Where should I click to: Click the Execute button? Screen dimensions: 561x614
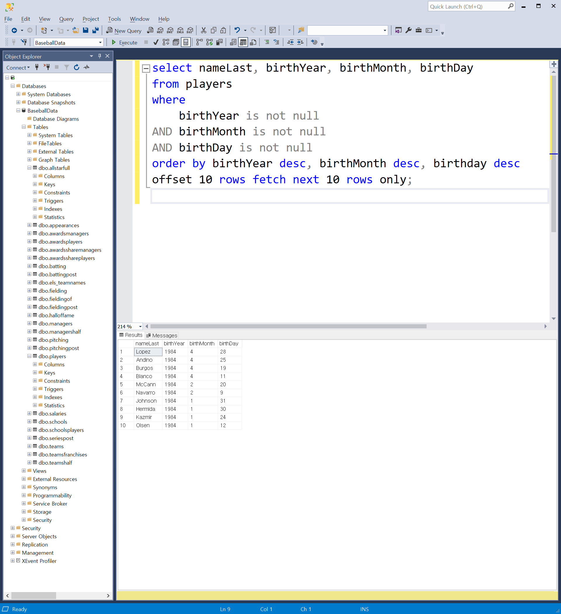(124, 42)
